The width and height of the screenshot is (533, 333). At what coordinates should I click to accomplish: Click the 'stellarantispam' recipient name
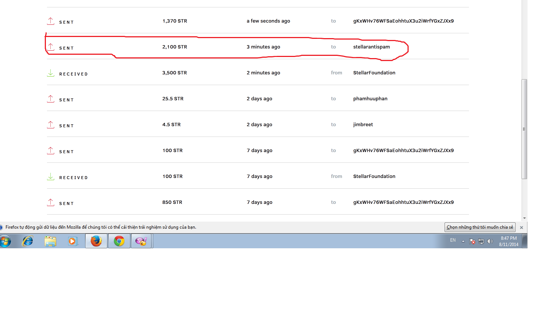tap(372, 47)
